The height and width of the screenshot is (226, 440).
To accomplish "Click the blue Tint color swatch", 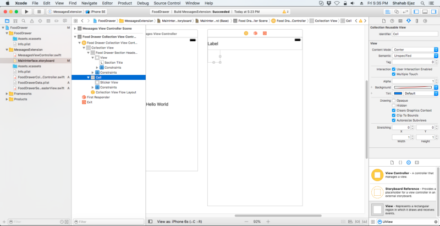I will 398,93.
